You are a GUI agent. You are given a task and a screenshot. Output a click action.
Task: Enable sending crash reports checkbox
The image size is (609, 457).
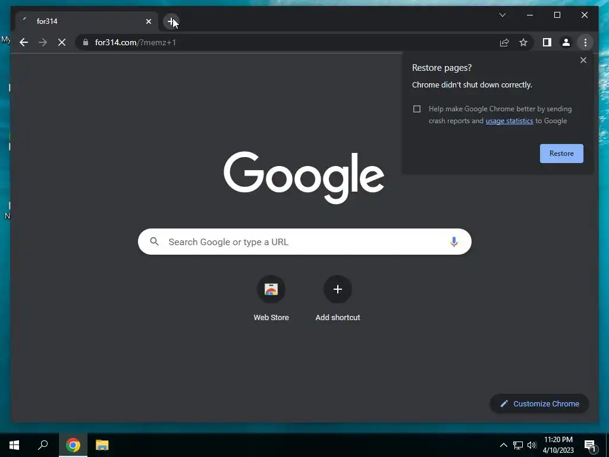(x=417, y=109)
